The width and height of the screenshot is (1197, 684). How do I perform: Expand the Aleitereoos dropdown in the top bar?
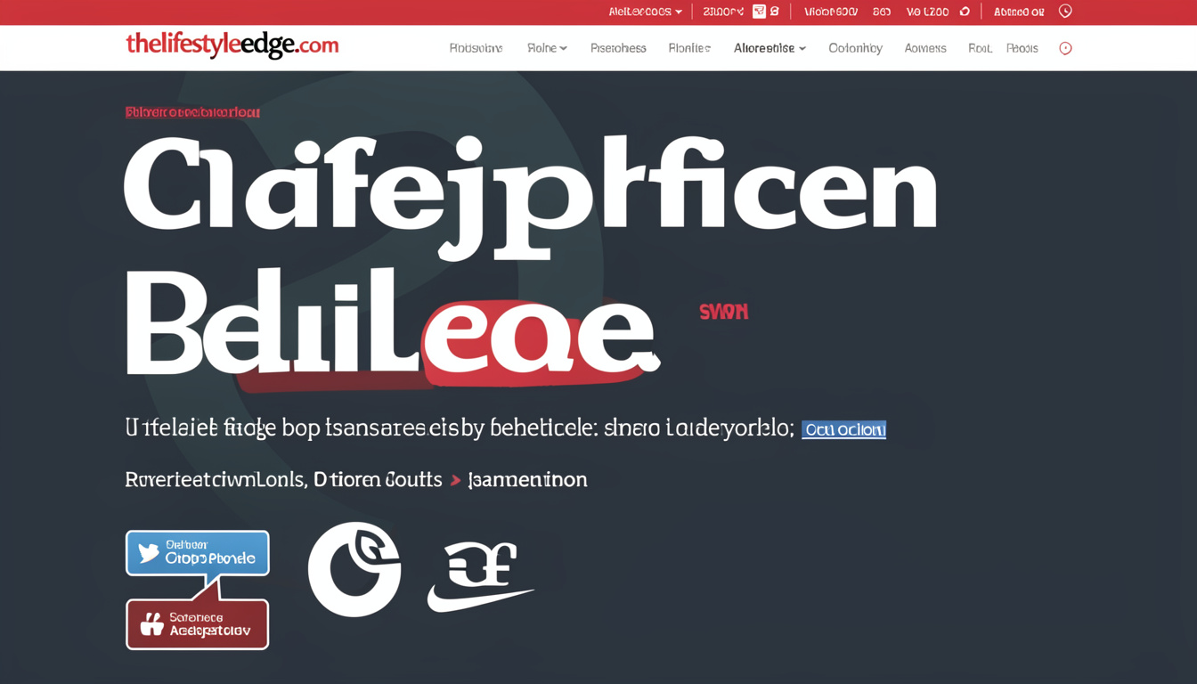[x=645, y=12]
